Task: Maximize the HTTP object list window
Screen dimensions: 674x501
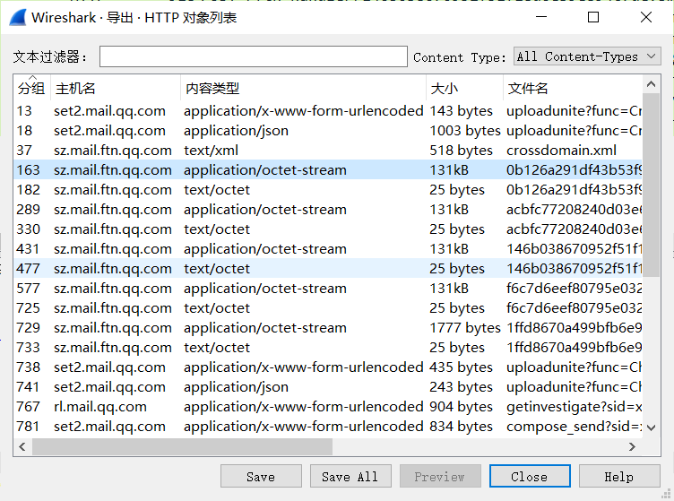Action: 593,17
